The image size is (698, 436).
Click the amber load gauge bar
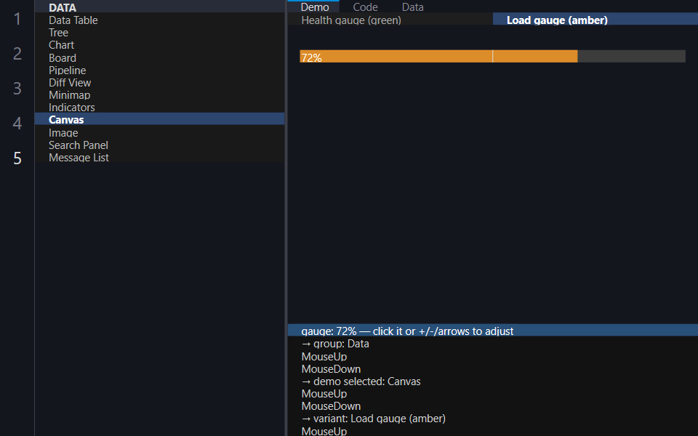[492, 56]
